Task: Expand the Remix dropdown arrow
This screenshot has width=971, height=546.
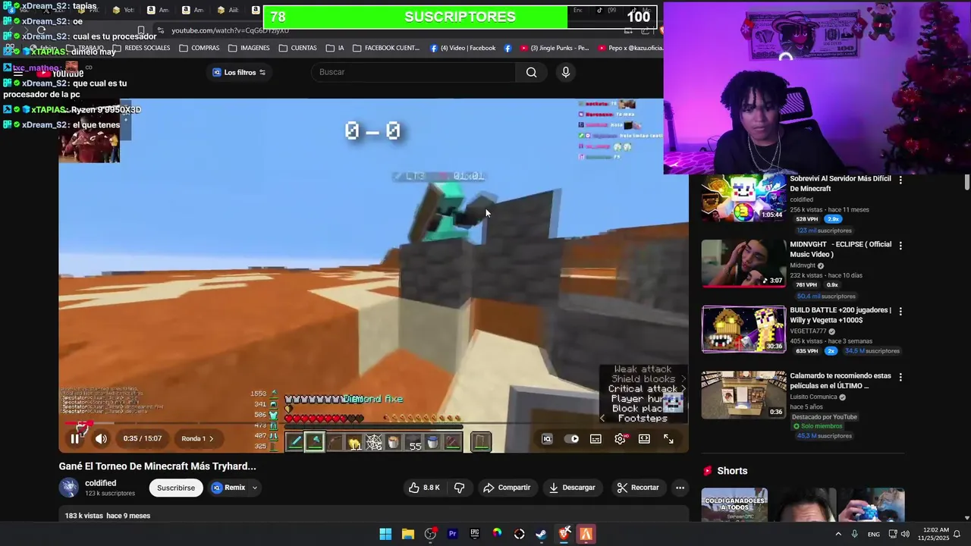Action: coord(255,488)
